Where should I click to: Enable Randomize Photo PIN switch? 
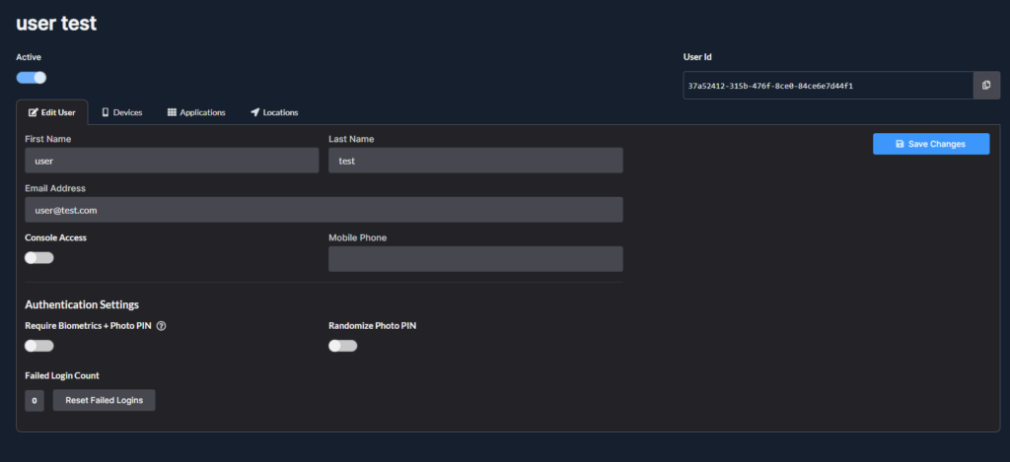(342, 346)
